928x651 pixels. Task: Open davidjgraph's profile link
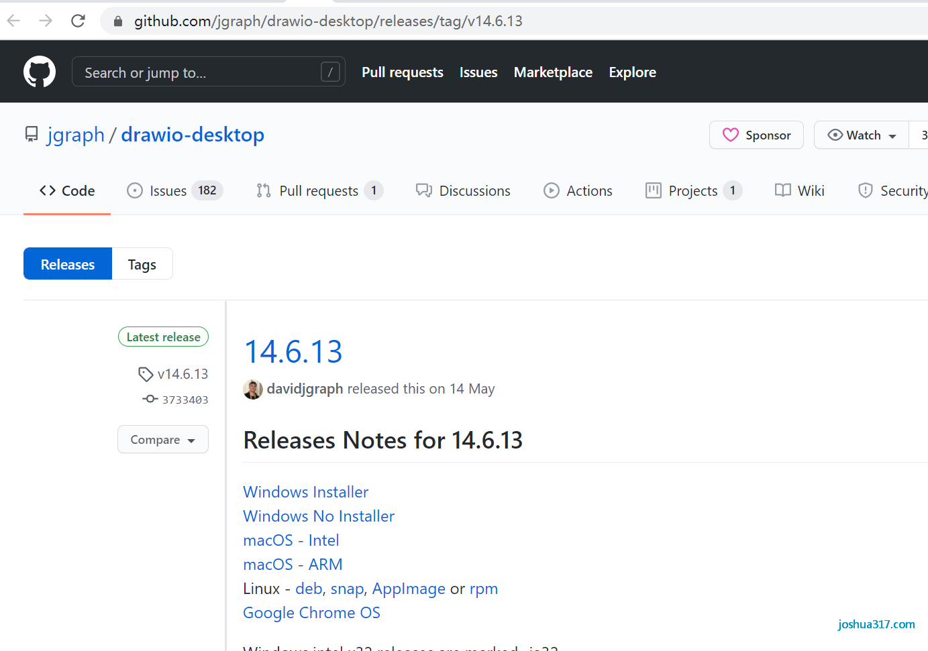(305, 389)
